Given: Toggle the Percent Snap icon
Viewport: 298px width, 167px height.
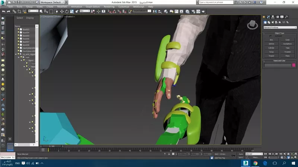Looking at the screenshot, I should point(119,12).
